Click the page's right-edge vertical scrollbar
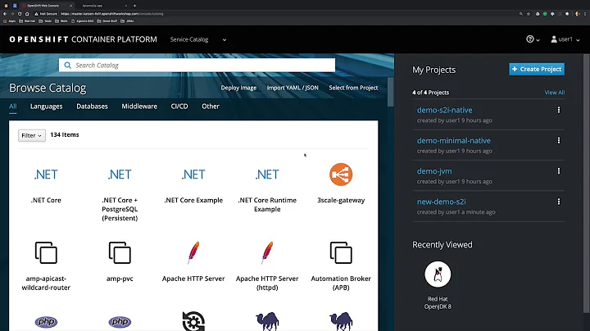Image resolution: width=590 pixels, height=331 pixels. [x=586, y=184]
